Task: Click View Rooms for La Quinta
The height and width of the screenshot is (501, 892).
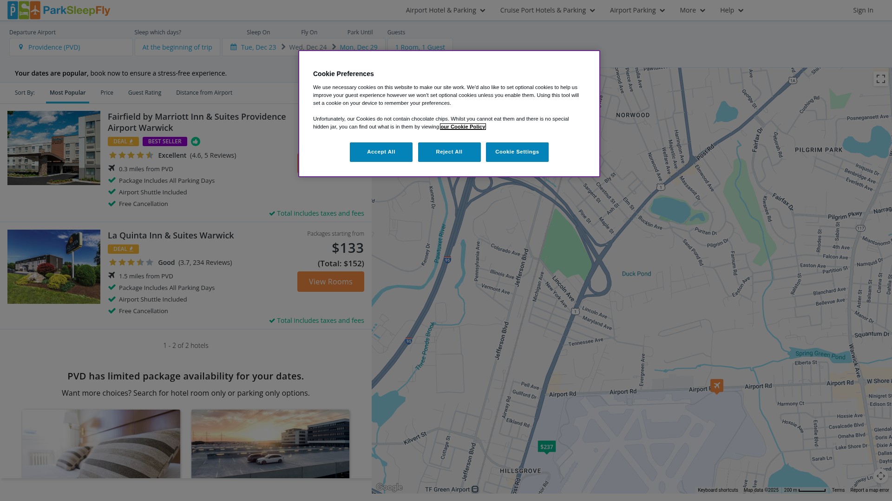Action: [x=331, y=282]
